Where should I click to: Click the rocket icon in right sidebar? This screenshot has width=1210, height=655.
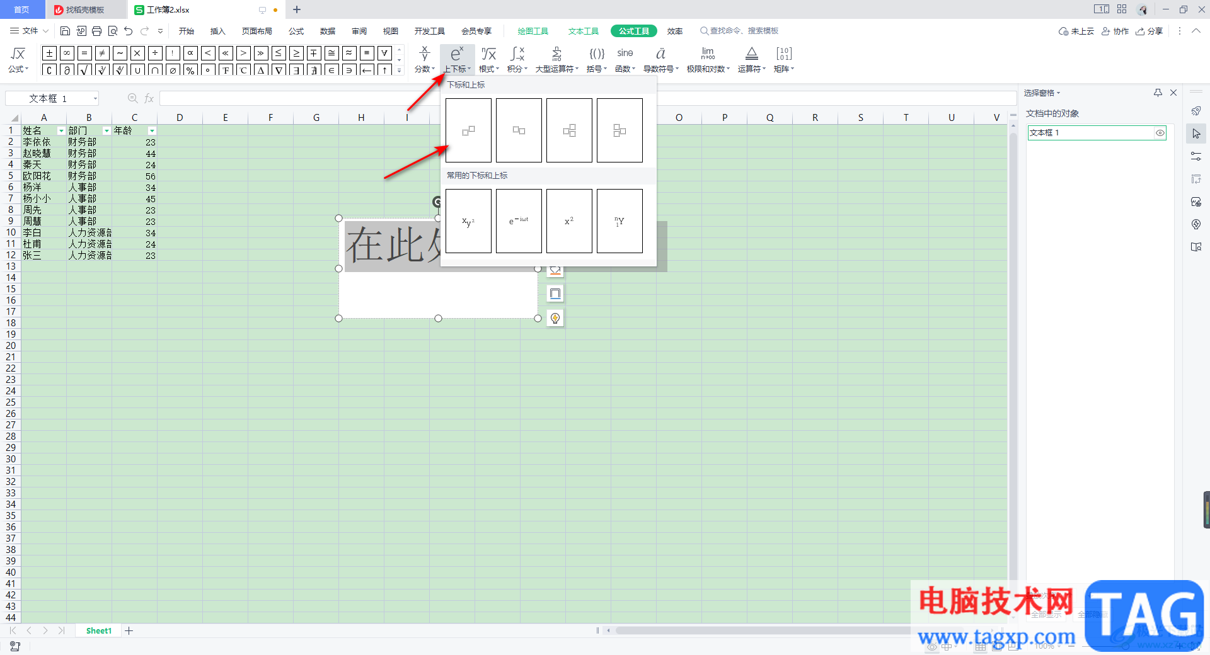[1196, 111]
